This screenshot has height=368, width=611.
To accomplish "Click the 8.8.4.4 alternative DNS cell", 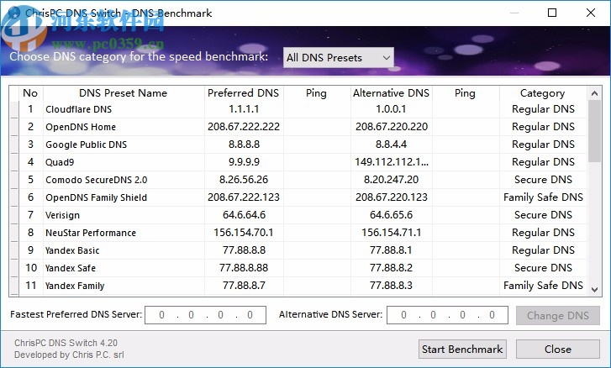I will [392, 145].
